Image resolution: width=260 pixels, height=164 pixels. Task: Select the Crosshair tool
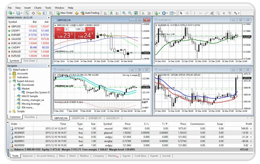point(187,13)
